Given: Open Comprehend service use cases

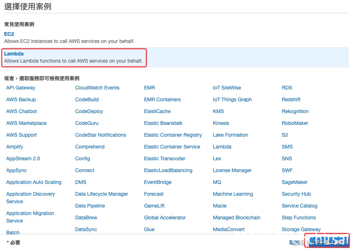Looking at the screenshot, I should (90, 147).
